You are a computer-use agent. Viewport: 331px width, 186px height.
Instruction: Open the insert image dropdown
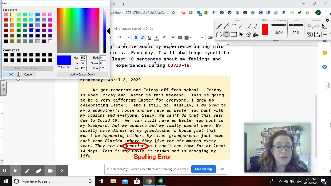tap(188, 37)
